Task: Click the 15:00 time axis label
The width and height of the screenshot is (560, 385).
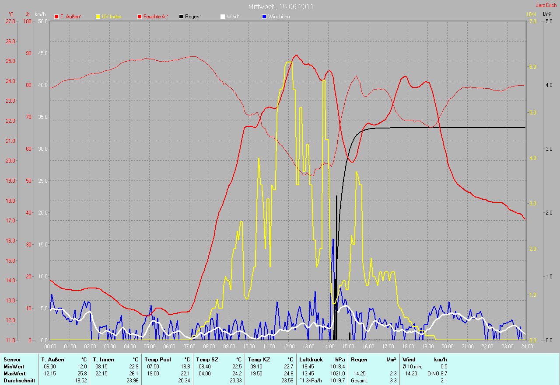Action: [x=348, y=347]
